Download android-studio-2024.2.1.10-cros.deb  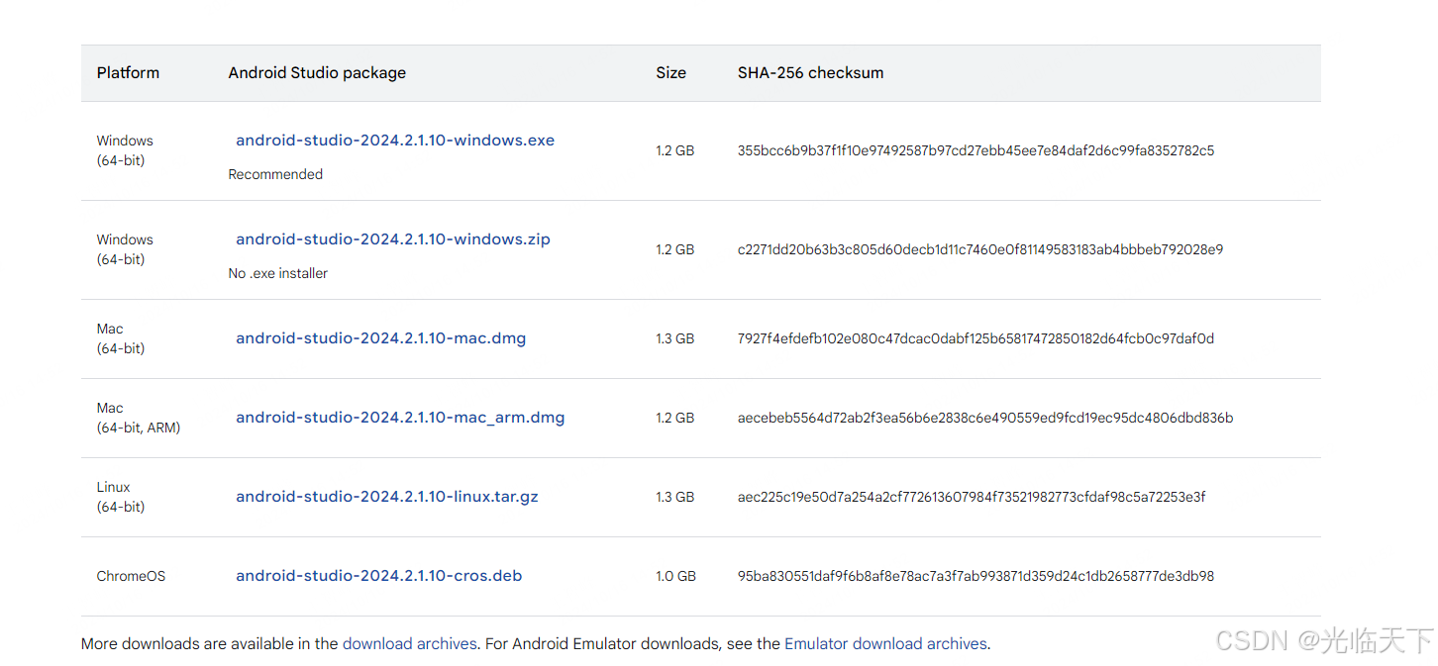(x=379, y=576)
